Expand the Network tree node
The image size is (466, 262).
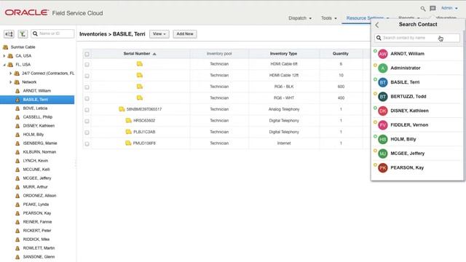11,82
